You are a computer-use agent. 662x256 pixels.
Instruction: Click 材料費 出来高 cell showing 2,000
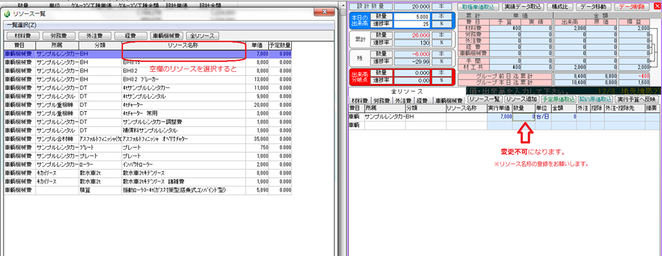pos(571,28)
